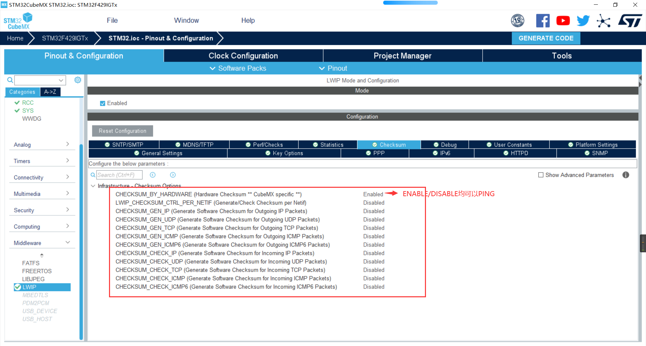This screenshot has width=646, height=346.
Task: Open the IPv6 tab
Action: click(441, 153)
